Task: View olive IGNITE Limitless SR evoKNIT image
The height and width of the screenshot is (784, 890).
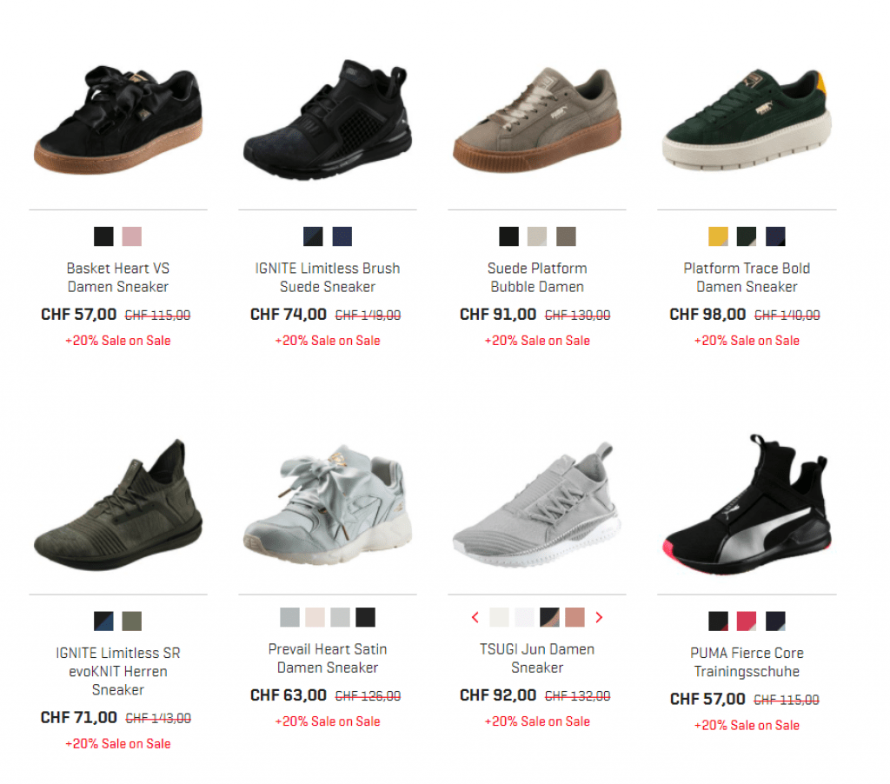Action: (x=118, y=504)
